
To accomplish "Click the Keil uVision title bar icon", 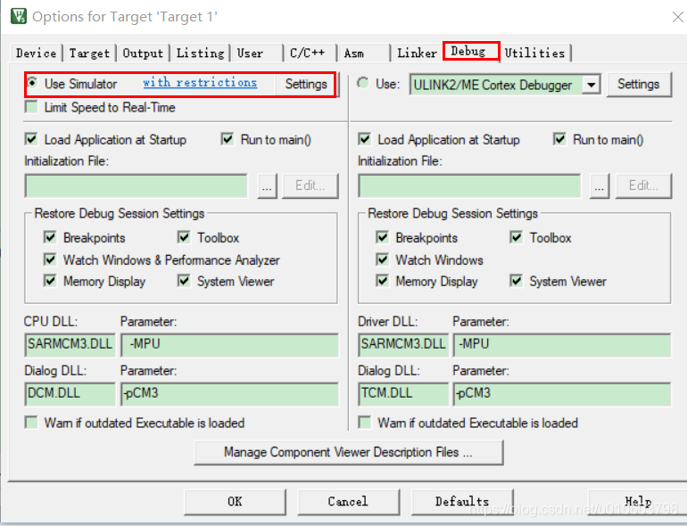I will point(19,16).
